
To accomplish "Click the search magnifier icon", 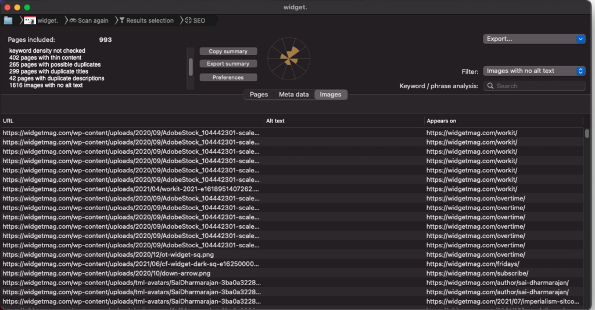I will (490, 86).
